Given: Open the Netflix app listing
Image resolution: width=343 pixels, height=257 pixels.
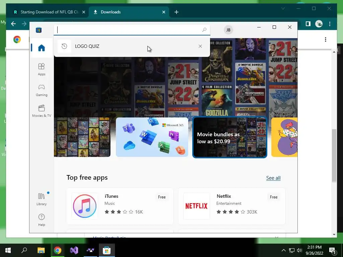Looking at the screenshot, I should pos(232,206).
